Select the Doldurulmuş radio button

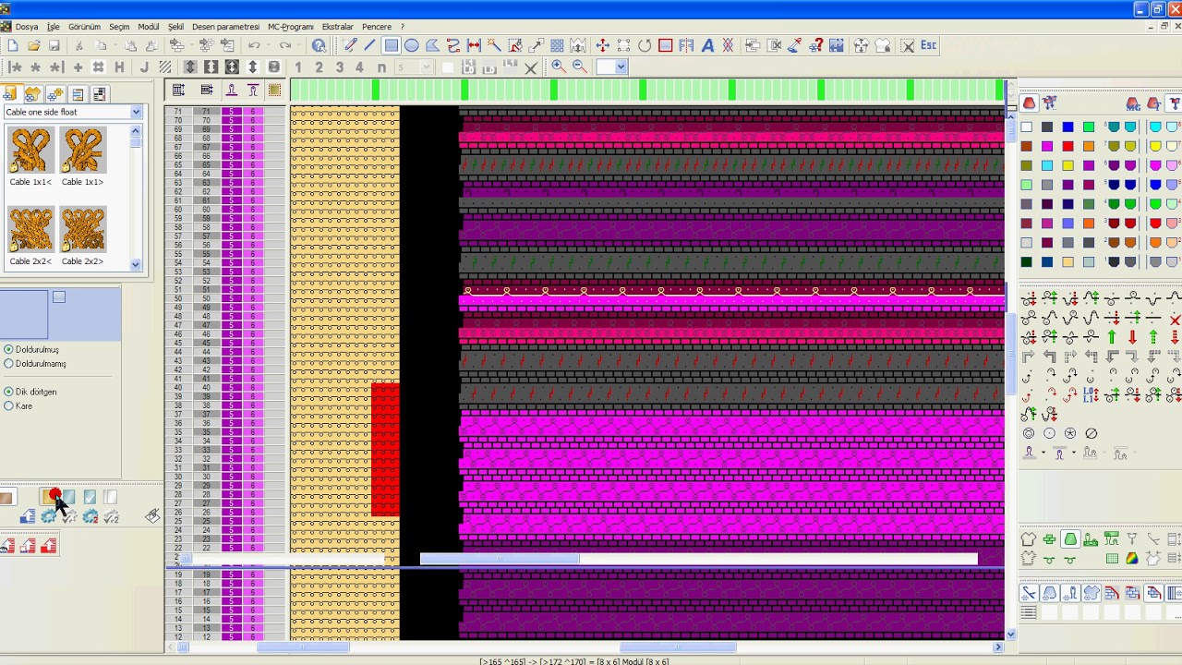point(8,349)
